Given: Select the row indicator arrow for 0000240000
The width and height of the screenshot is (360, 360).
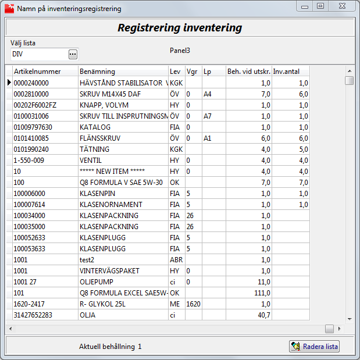Looking at the screenshot, I should [9, 83].
